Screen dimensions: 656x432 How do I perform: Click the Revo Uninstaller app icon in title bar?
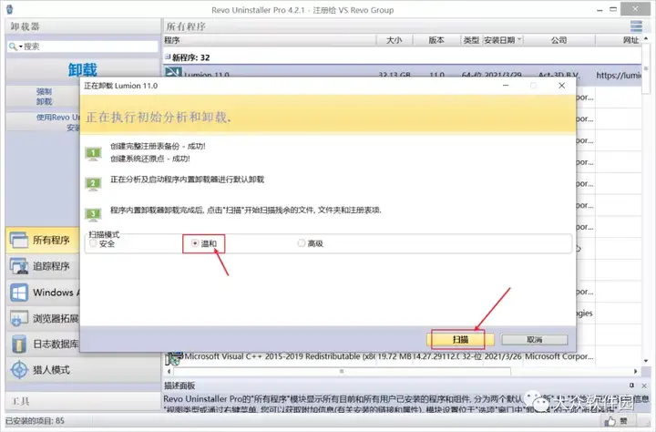(x=10, y=9)
